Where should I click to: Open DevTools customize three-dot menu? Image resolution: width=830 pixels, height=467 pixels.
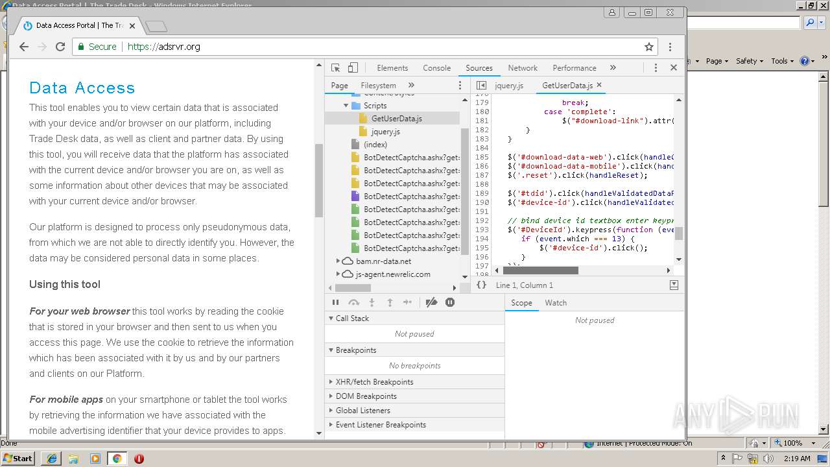(656, 67)
